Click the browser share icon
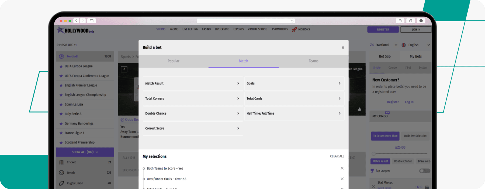This screenshot has height=189, width=485. pyautogui.click(x=400, y=21)
